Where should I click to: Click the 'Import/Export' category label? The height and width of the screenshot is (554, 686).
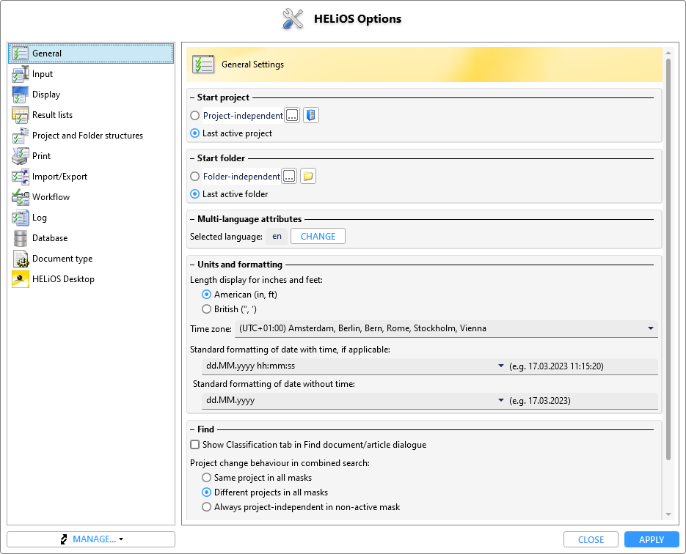click(x=59, y=177)
